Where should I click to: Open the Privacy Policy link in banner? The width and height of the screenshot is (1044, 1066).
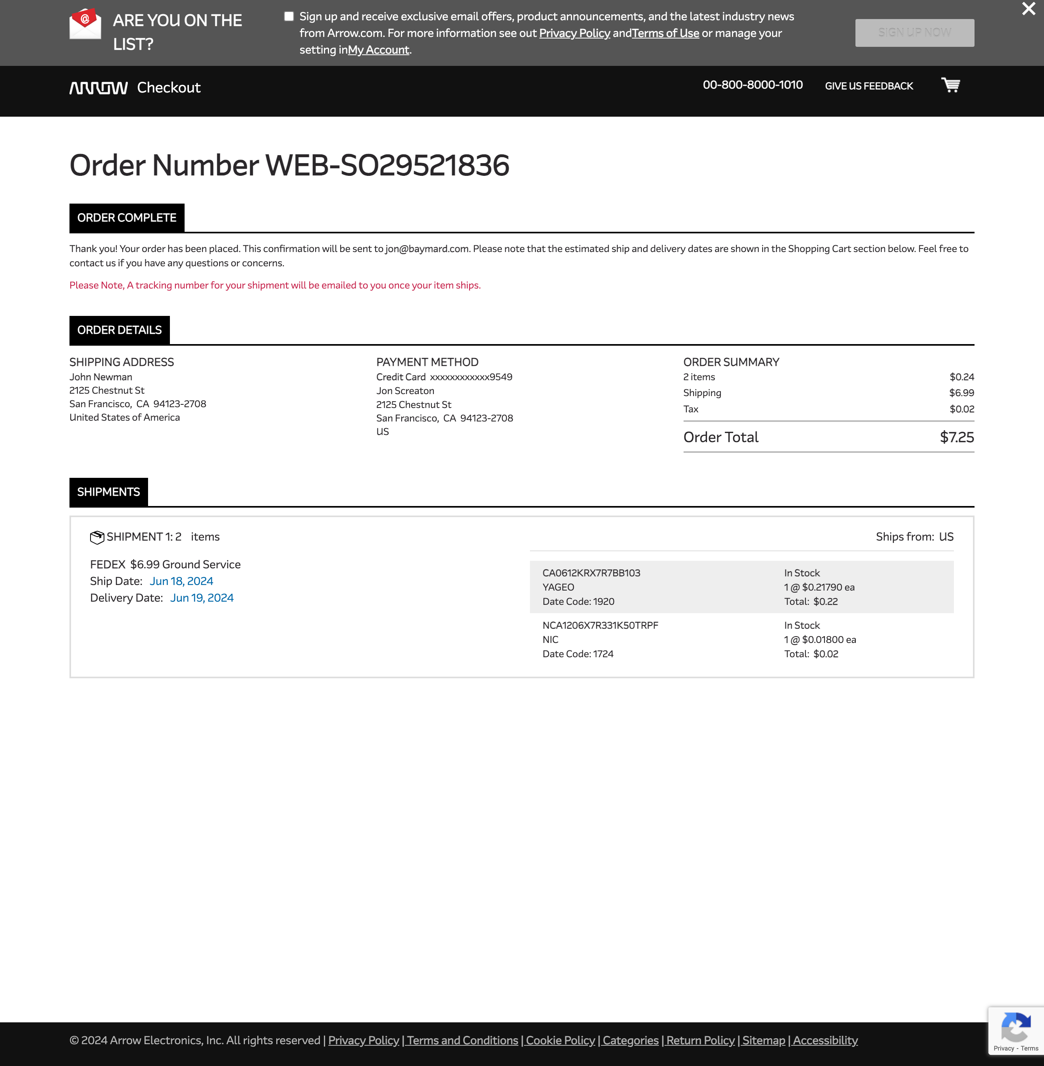574,33
